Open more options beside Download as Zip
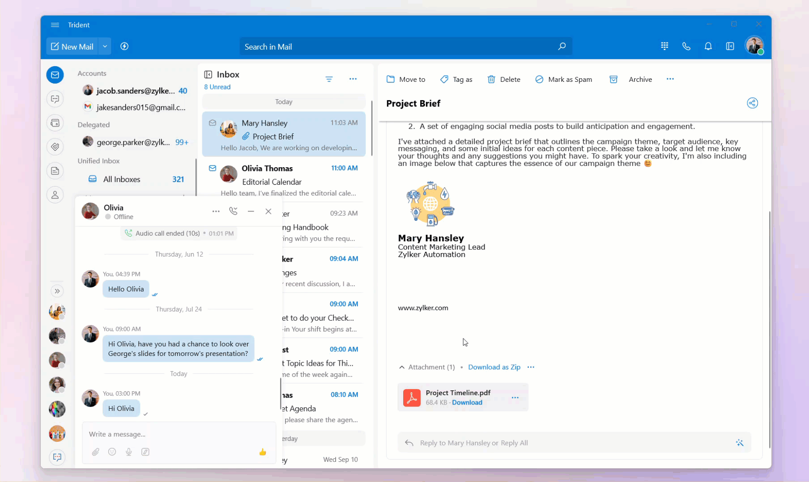 tap(531, 367)
